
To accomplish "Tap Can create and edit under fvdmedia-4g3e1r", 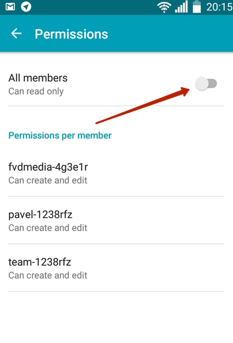I will [x=48, y=181].
